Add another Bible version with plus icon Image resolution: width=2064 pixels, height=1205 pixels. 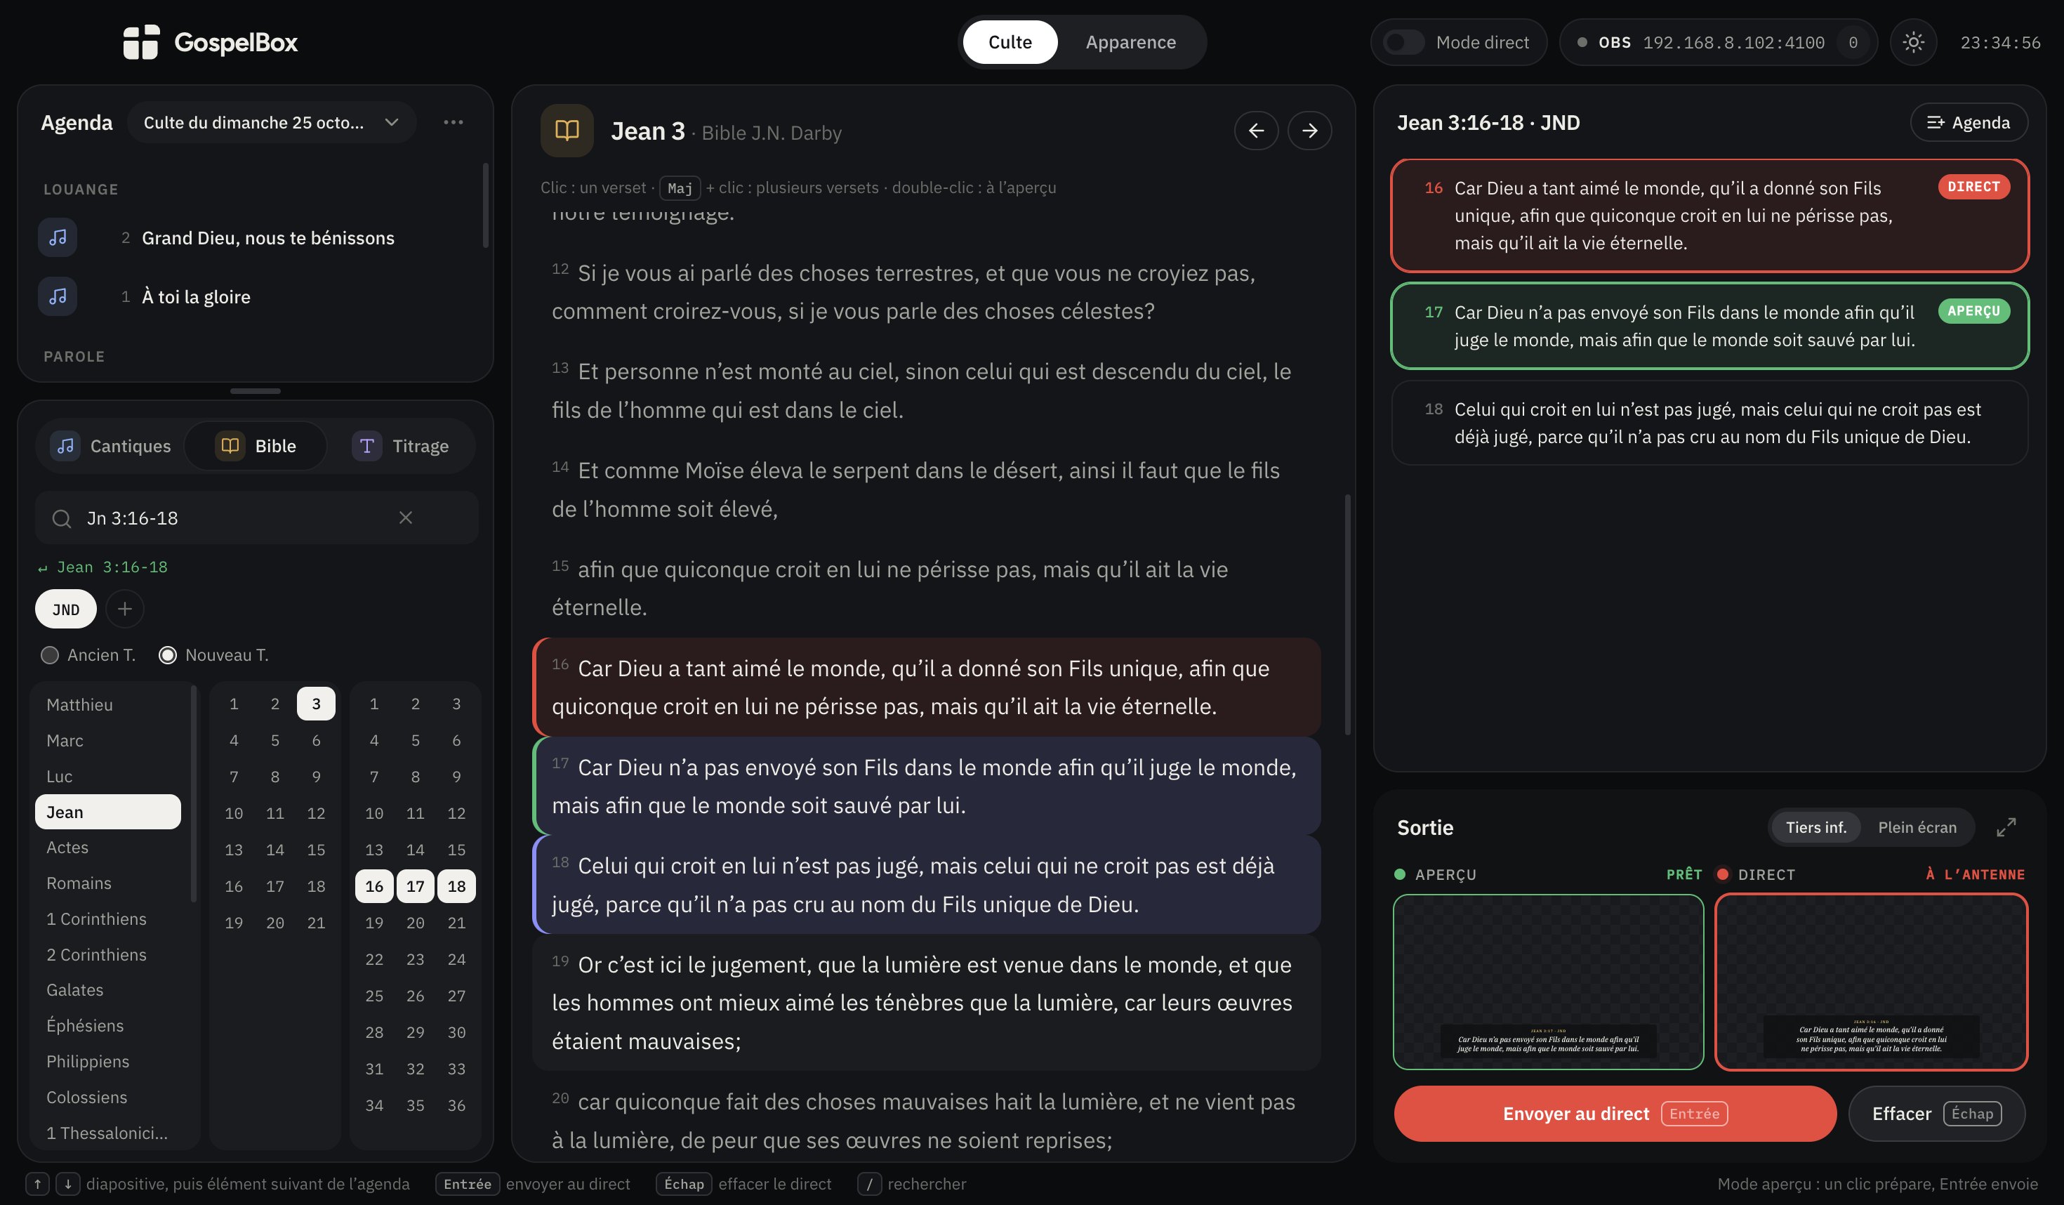[124, 609]
